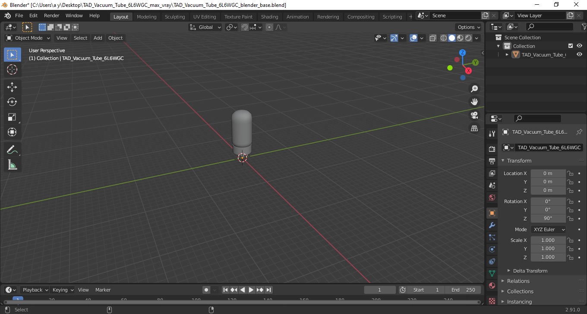Toggle camera view icon
The height and width of the screenshot is (314, 587).
coord(474,115)
